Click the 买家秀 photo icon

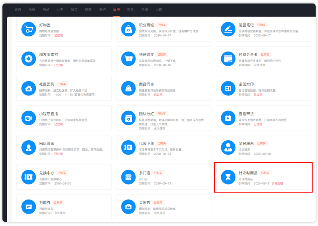128,207
